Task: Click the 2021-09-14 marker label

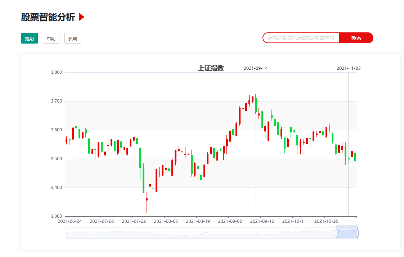Action: [256, 68]
